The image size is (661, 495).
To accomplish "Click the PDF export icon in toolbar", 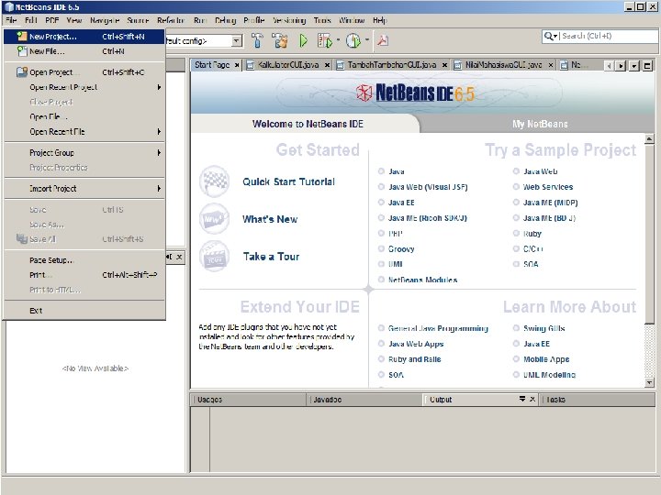I will (x=382, y=40).
